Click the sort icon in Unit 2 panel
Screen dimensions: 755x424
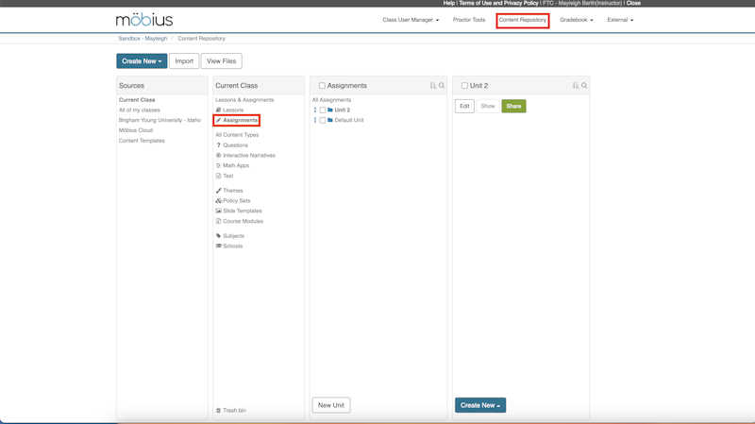pyautogui.click(x=576, y=86)
